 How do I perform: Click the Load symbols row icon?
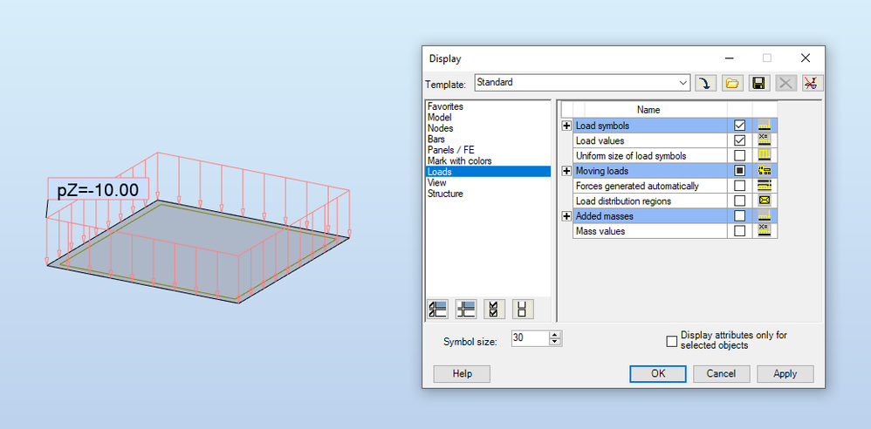(x=765, y=126)
